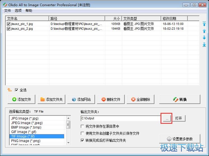Start conversion with the 转换 button

coord(180,99)
